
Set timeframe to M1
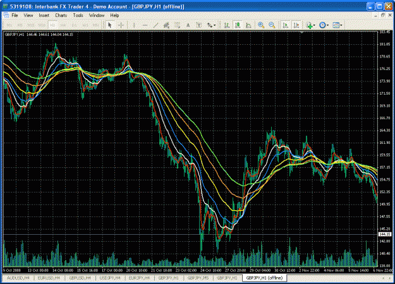click(x=9, y=25)
